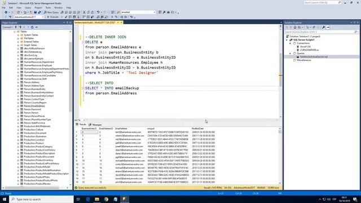The height and width of the screenshot is (203, 361).
Task: Collapse the Connections folder in Solution Explorer
Action: tap(290, 43)
